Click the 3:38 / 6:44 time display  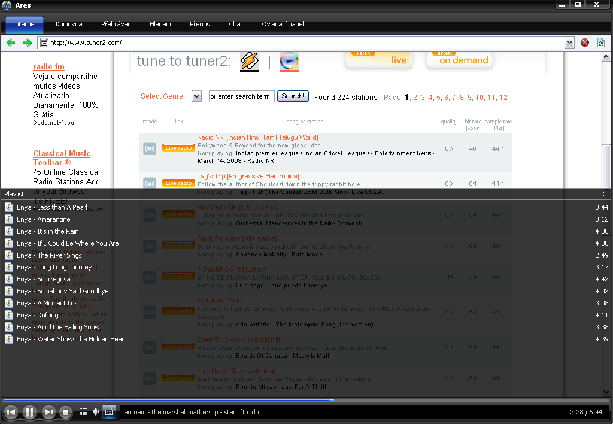[x=586, y=412]
